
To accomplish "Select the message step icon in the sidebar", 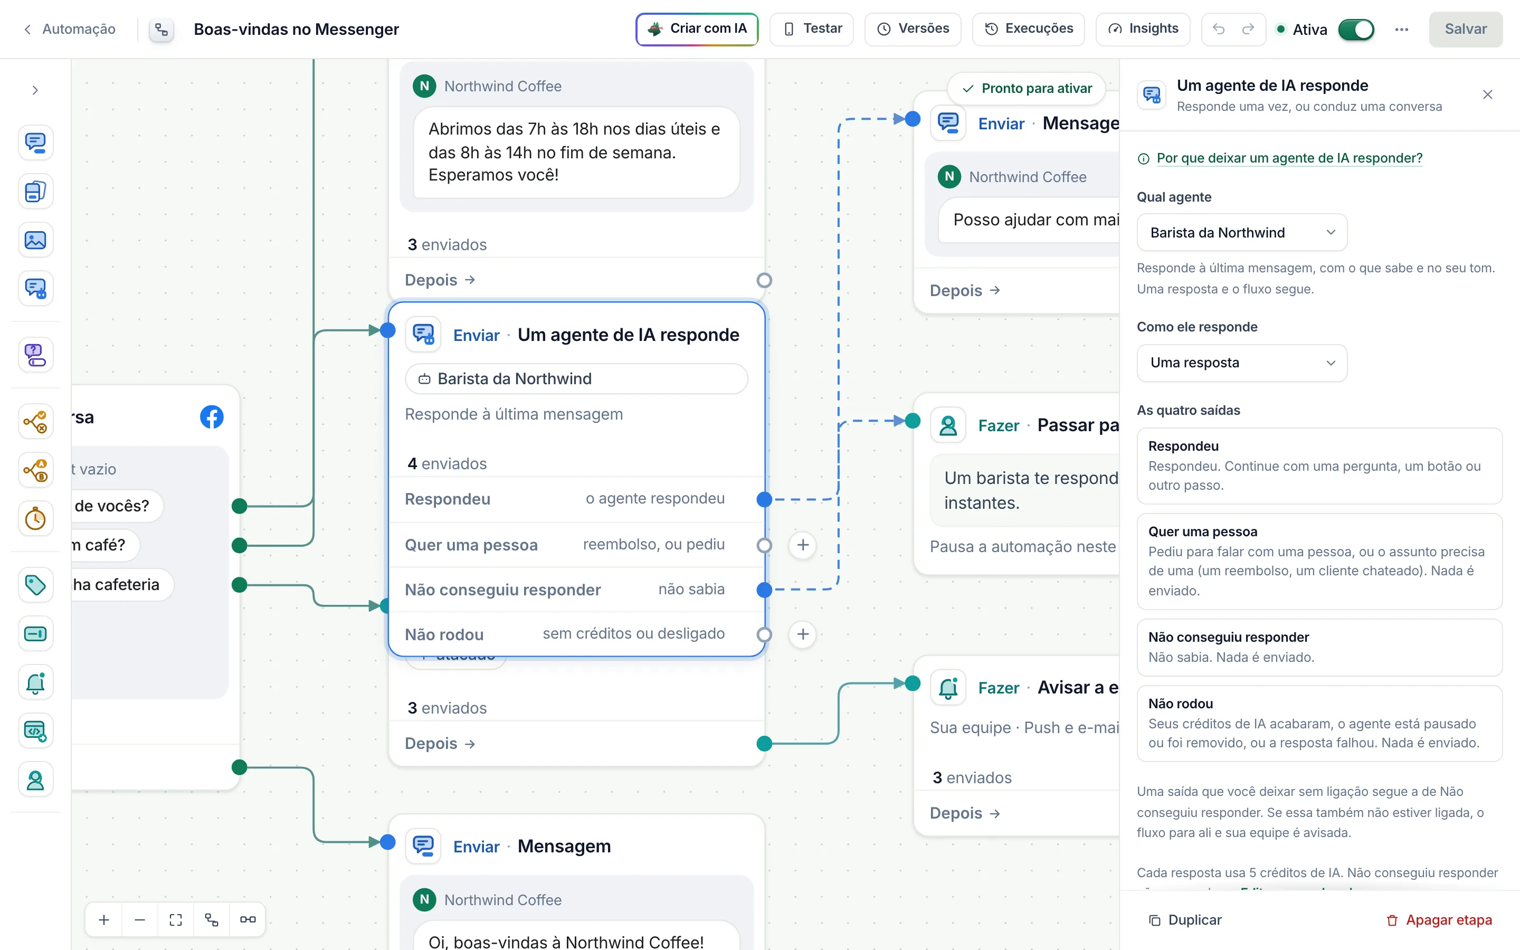I will (35, 142).
